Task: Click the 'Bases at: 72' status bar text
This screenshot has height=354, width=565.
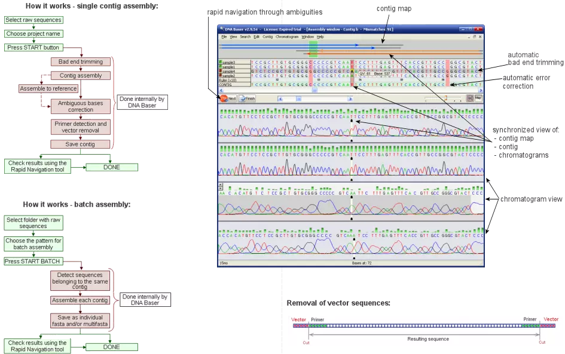Action: tap(361, 263)
